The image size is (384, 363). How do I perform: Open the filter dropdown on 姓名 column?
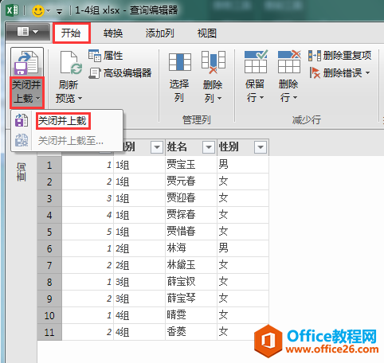[x=209, y=147]
